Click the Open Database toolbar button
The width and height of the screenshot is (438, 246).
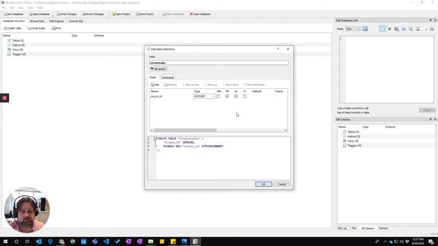pos(40,14)
